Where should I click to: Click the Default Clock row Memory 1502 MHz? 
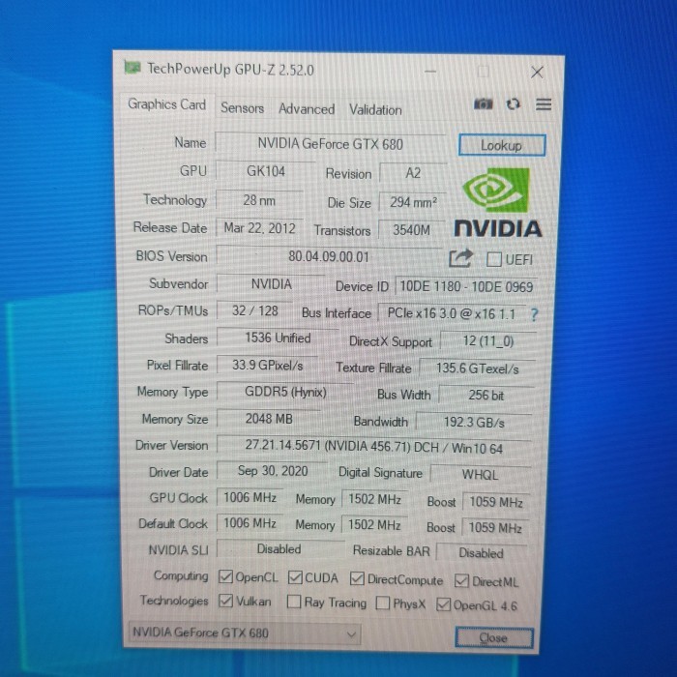[x=374, y=524]
